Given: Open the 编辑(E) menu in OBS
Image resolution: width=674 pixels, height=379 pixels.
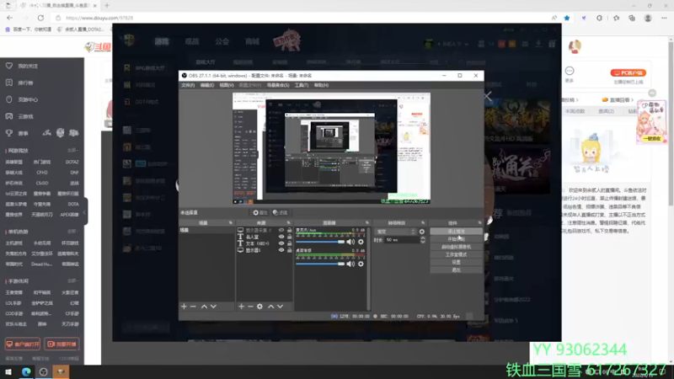Looking at the screenshot, I should pos(207,85).
